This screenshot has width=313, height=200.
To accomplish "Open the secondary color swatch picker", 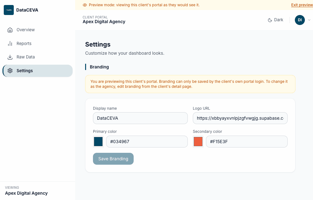I will tap(198, 142).
